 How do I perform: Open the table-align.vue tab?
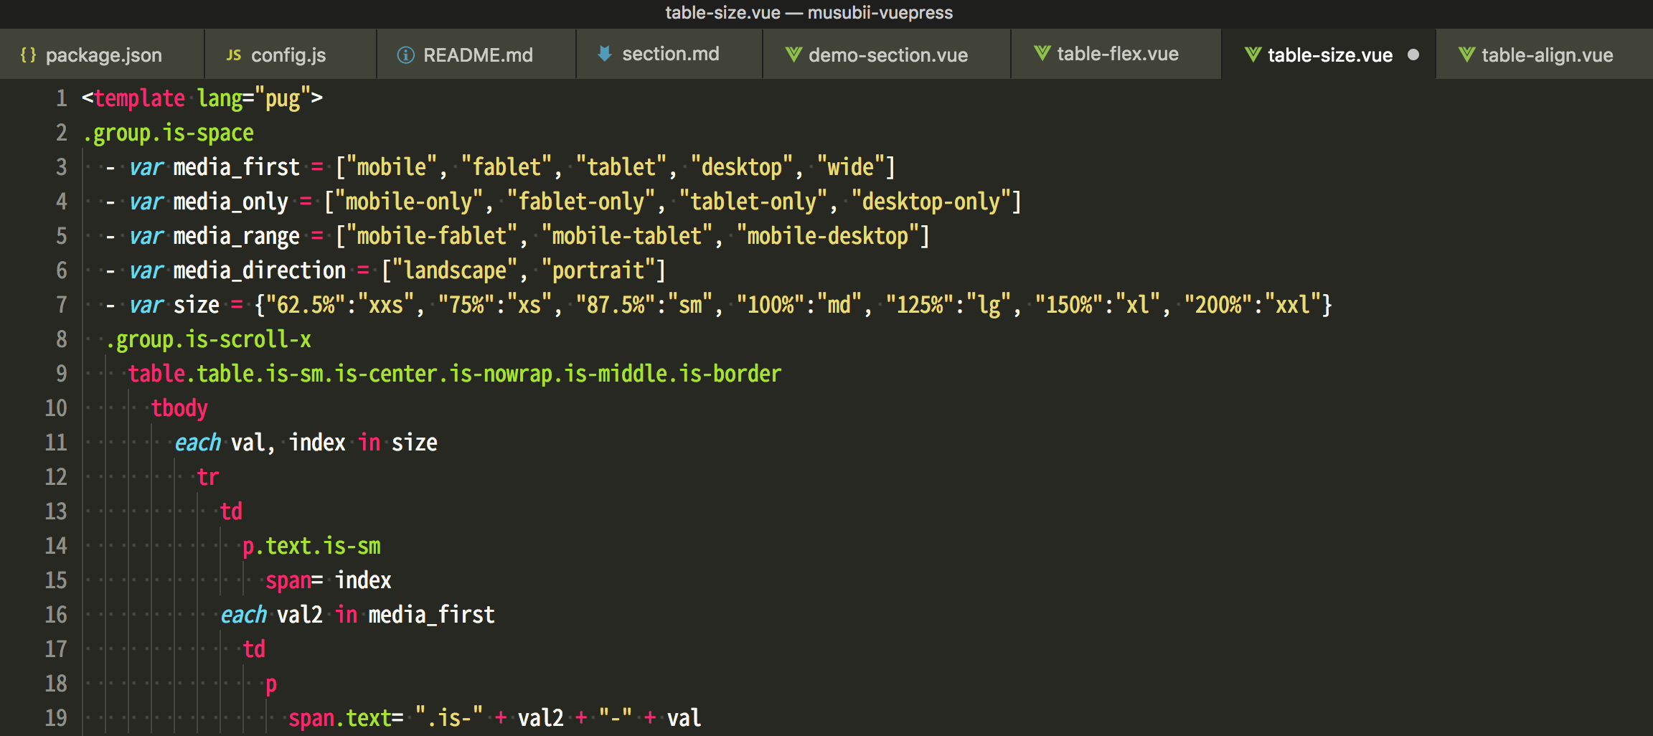pos(1546,54)
